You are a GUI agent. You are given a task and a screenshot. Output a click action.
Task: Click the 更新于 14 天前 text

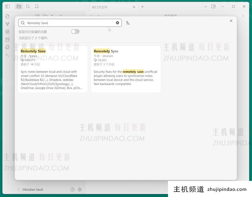pyautogui.click(x=30, y=64)
